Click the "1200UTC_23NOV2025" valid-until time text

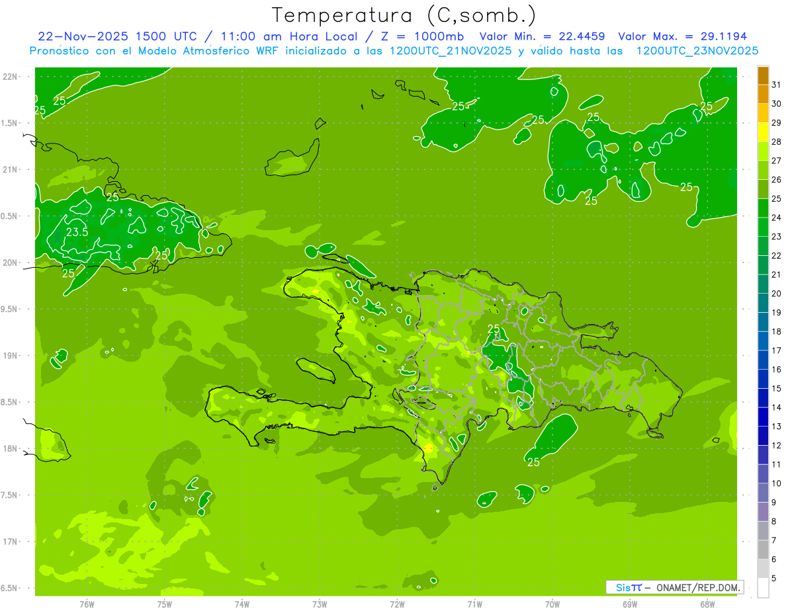click(x=697, y=51)
